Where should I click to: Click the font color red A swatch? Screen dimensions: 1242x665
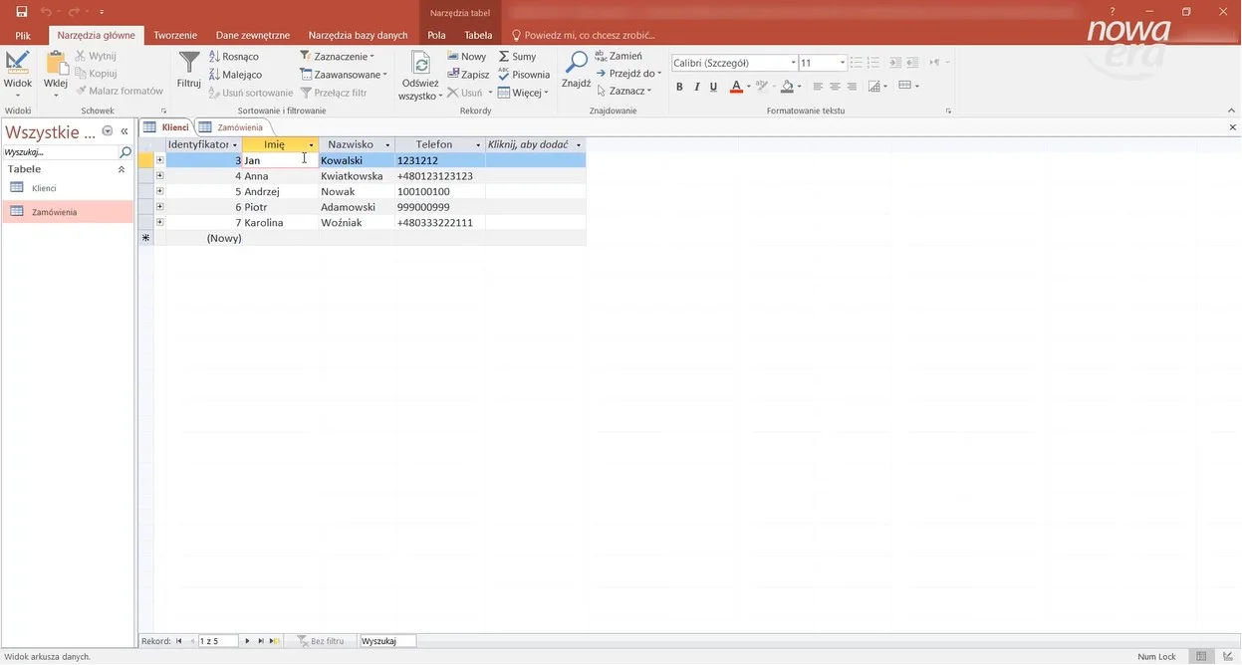[735, 87]
